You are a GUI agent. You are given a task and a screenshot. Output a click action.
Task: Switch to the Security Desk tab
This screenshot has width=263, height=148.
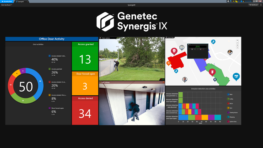7,1
